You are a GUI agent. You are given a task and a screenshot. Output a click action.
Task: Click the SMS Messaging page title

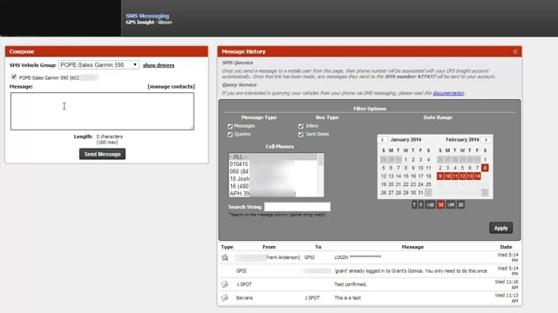pyautogui.click(x=147, y=16)
